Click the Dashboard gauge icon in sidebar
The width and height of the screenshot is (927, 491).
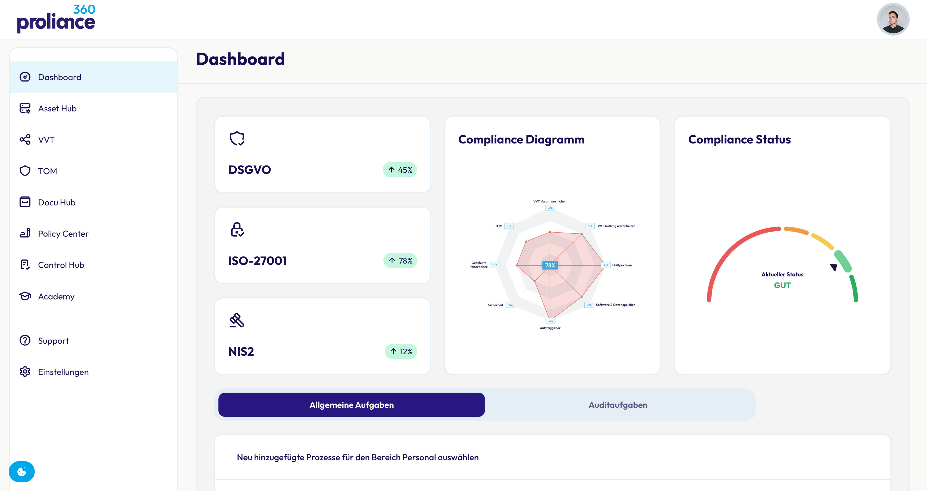pos(25,77)
